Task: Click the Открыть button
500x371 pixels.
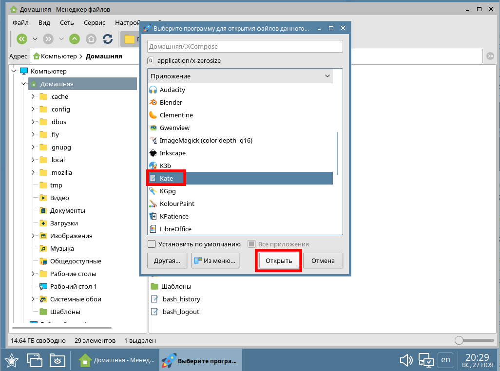Action: point(278,260)
